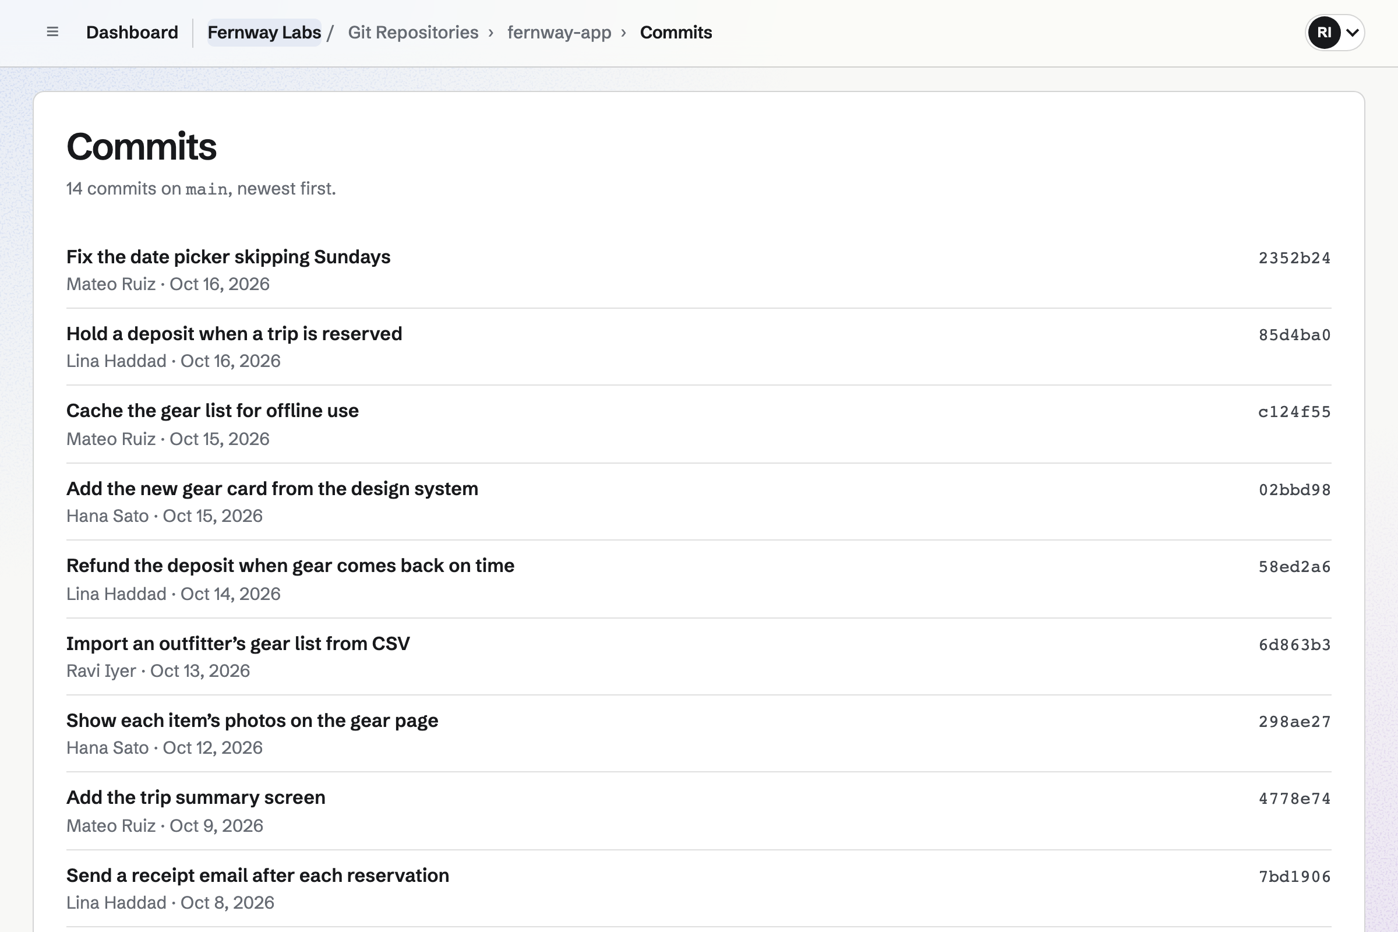Click the '14 commits on main' subtitle
The height and width of the screenshot is (932, 1398).
pyautogui.click(x=201, y=188)
